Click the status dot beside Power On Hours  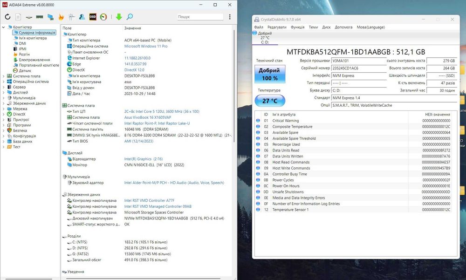tap(258, 186)
